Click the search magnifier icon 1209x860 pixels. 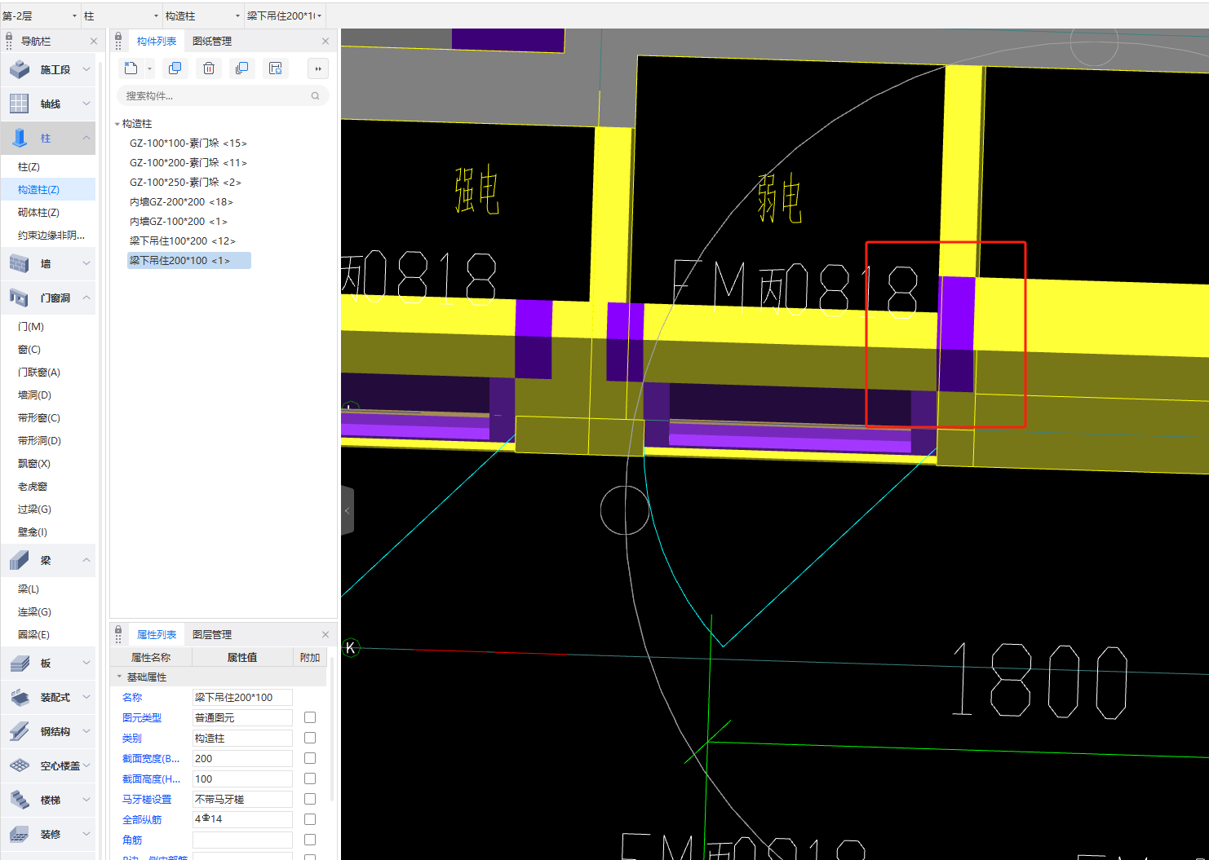315,96
